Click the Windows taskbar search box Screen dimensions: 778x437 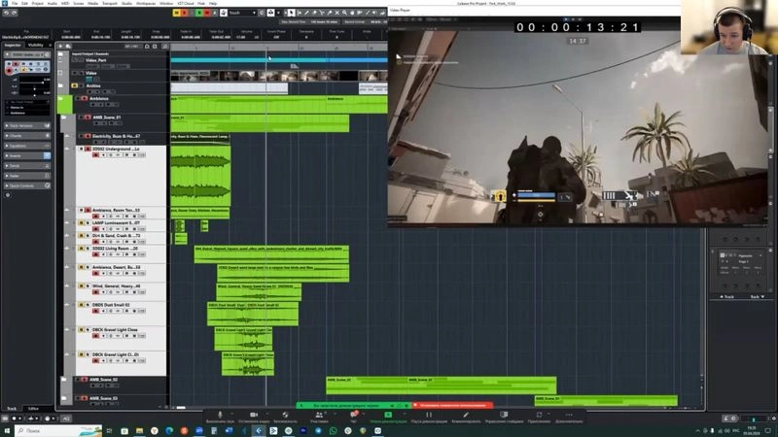coord(58,431)
